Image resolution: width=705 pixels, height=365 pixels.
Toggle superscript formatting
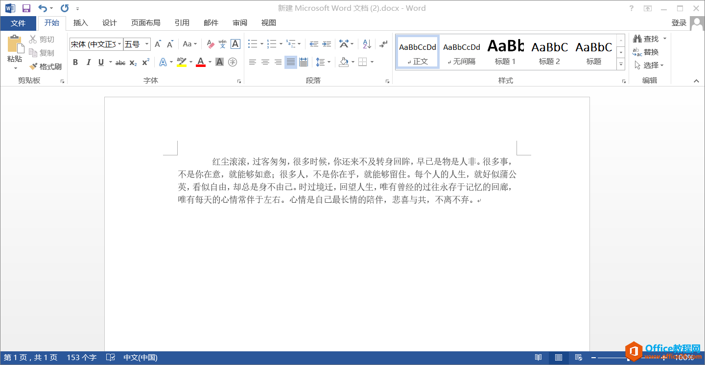146,62
